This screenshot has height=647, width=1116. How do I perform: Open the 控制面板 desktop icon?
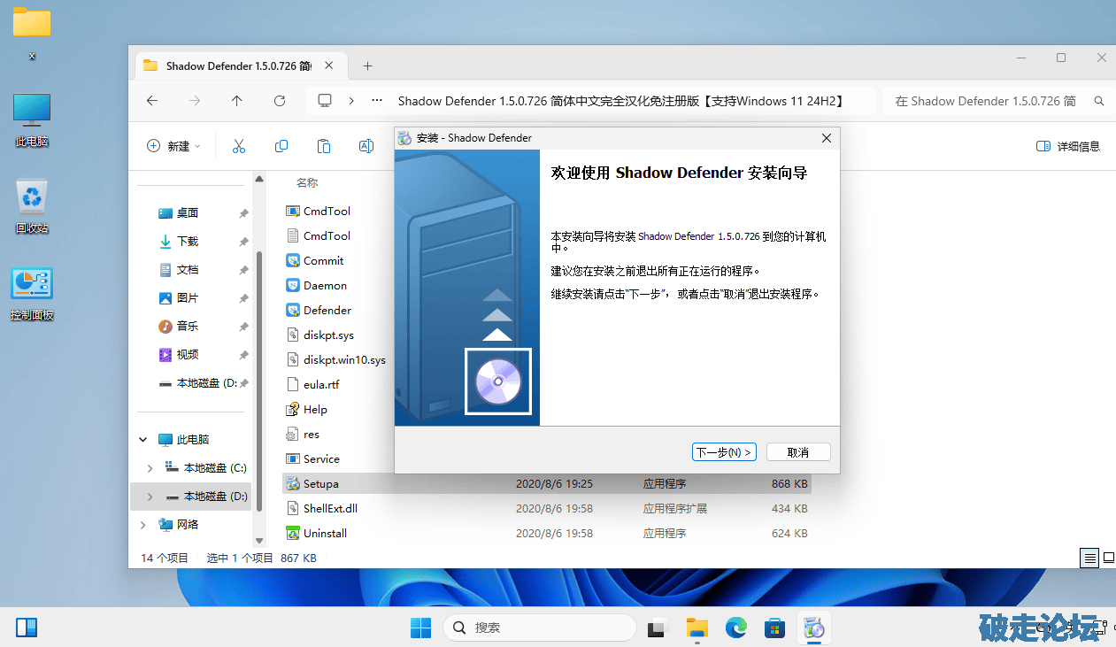click(x=32, y=293)
